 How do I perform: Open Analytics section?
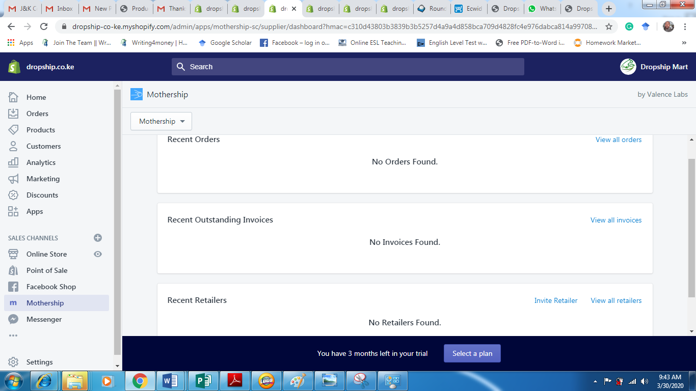41,162
